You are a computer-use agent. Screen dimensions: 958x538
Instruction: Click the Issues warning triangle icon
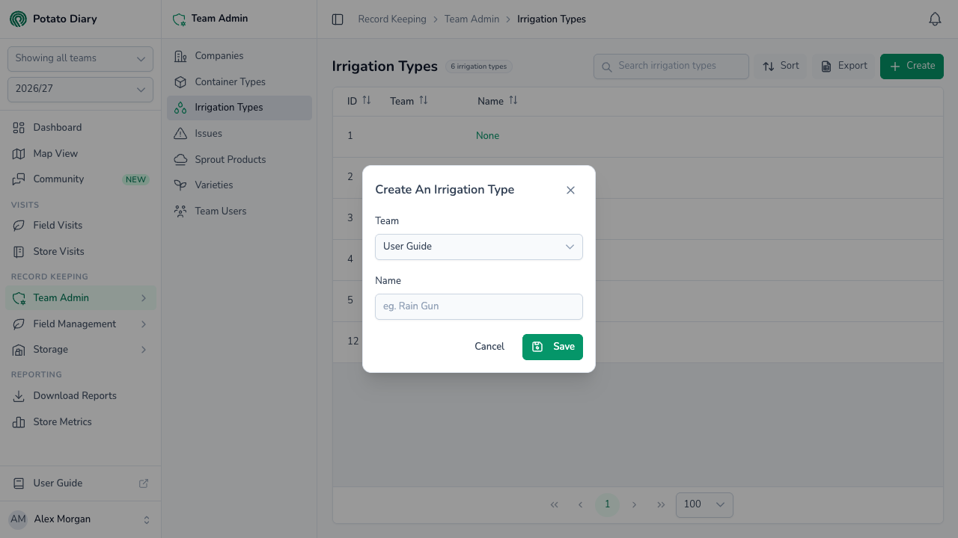click(x=180, y=134)
